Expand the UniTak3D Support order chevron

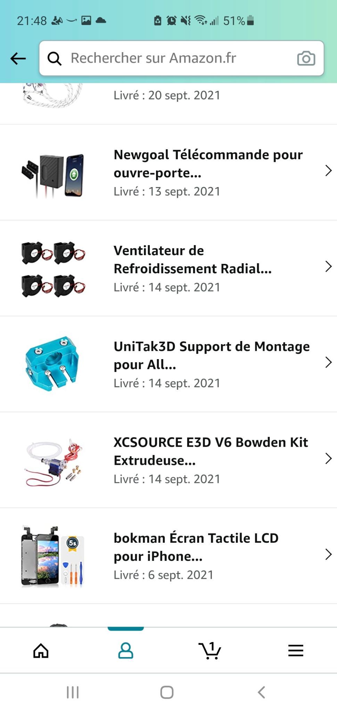[328, 363]
